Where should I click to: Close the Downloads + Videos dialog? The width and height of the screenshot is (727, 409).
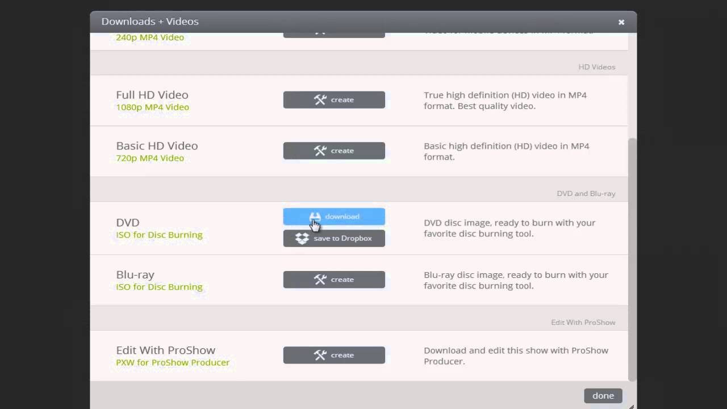(x=621, y=22)
